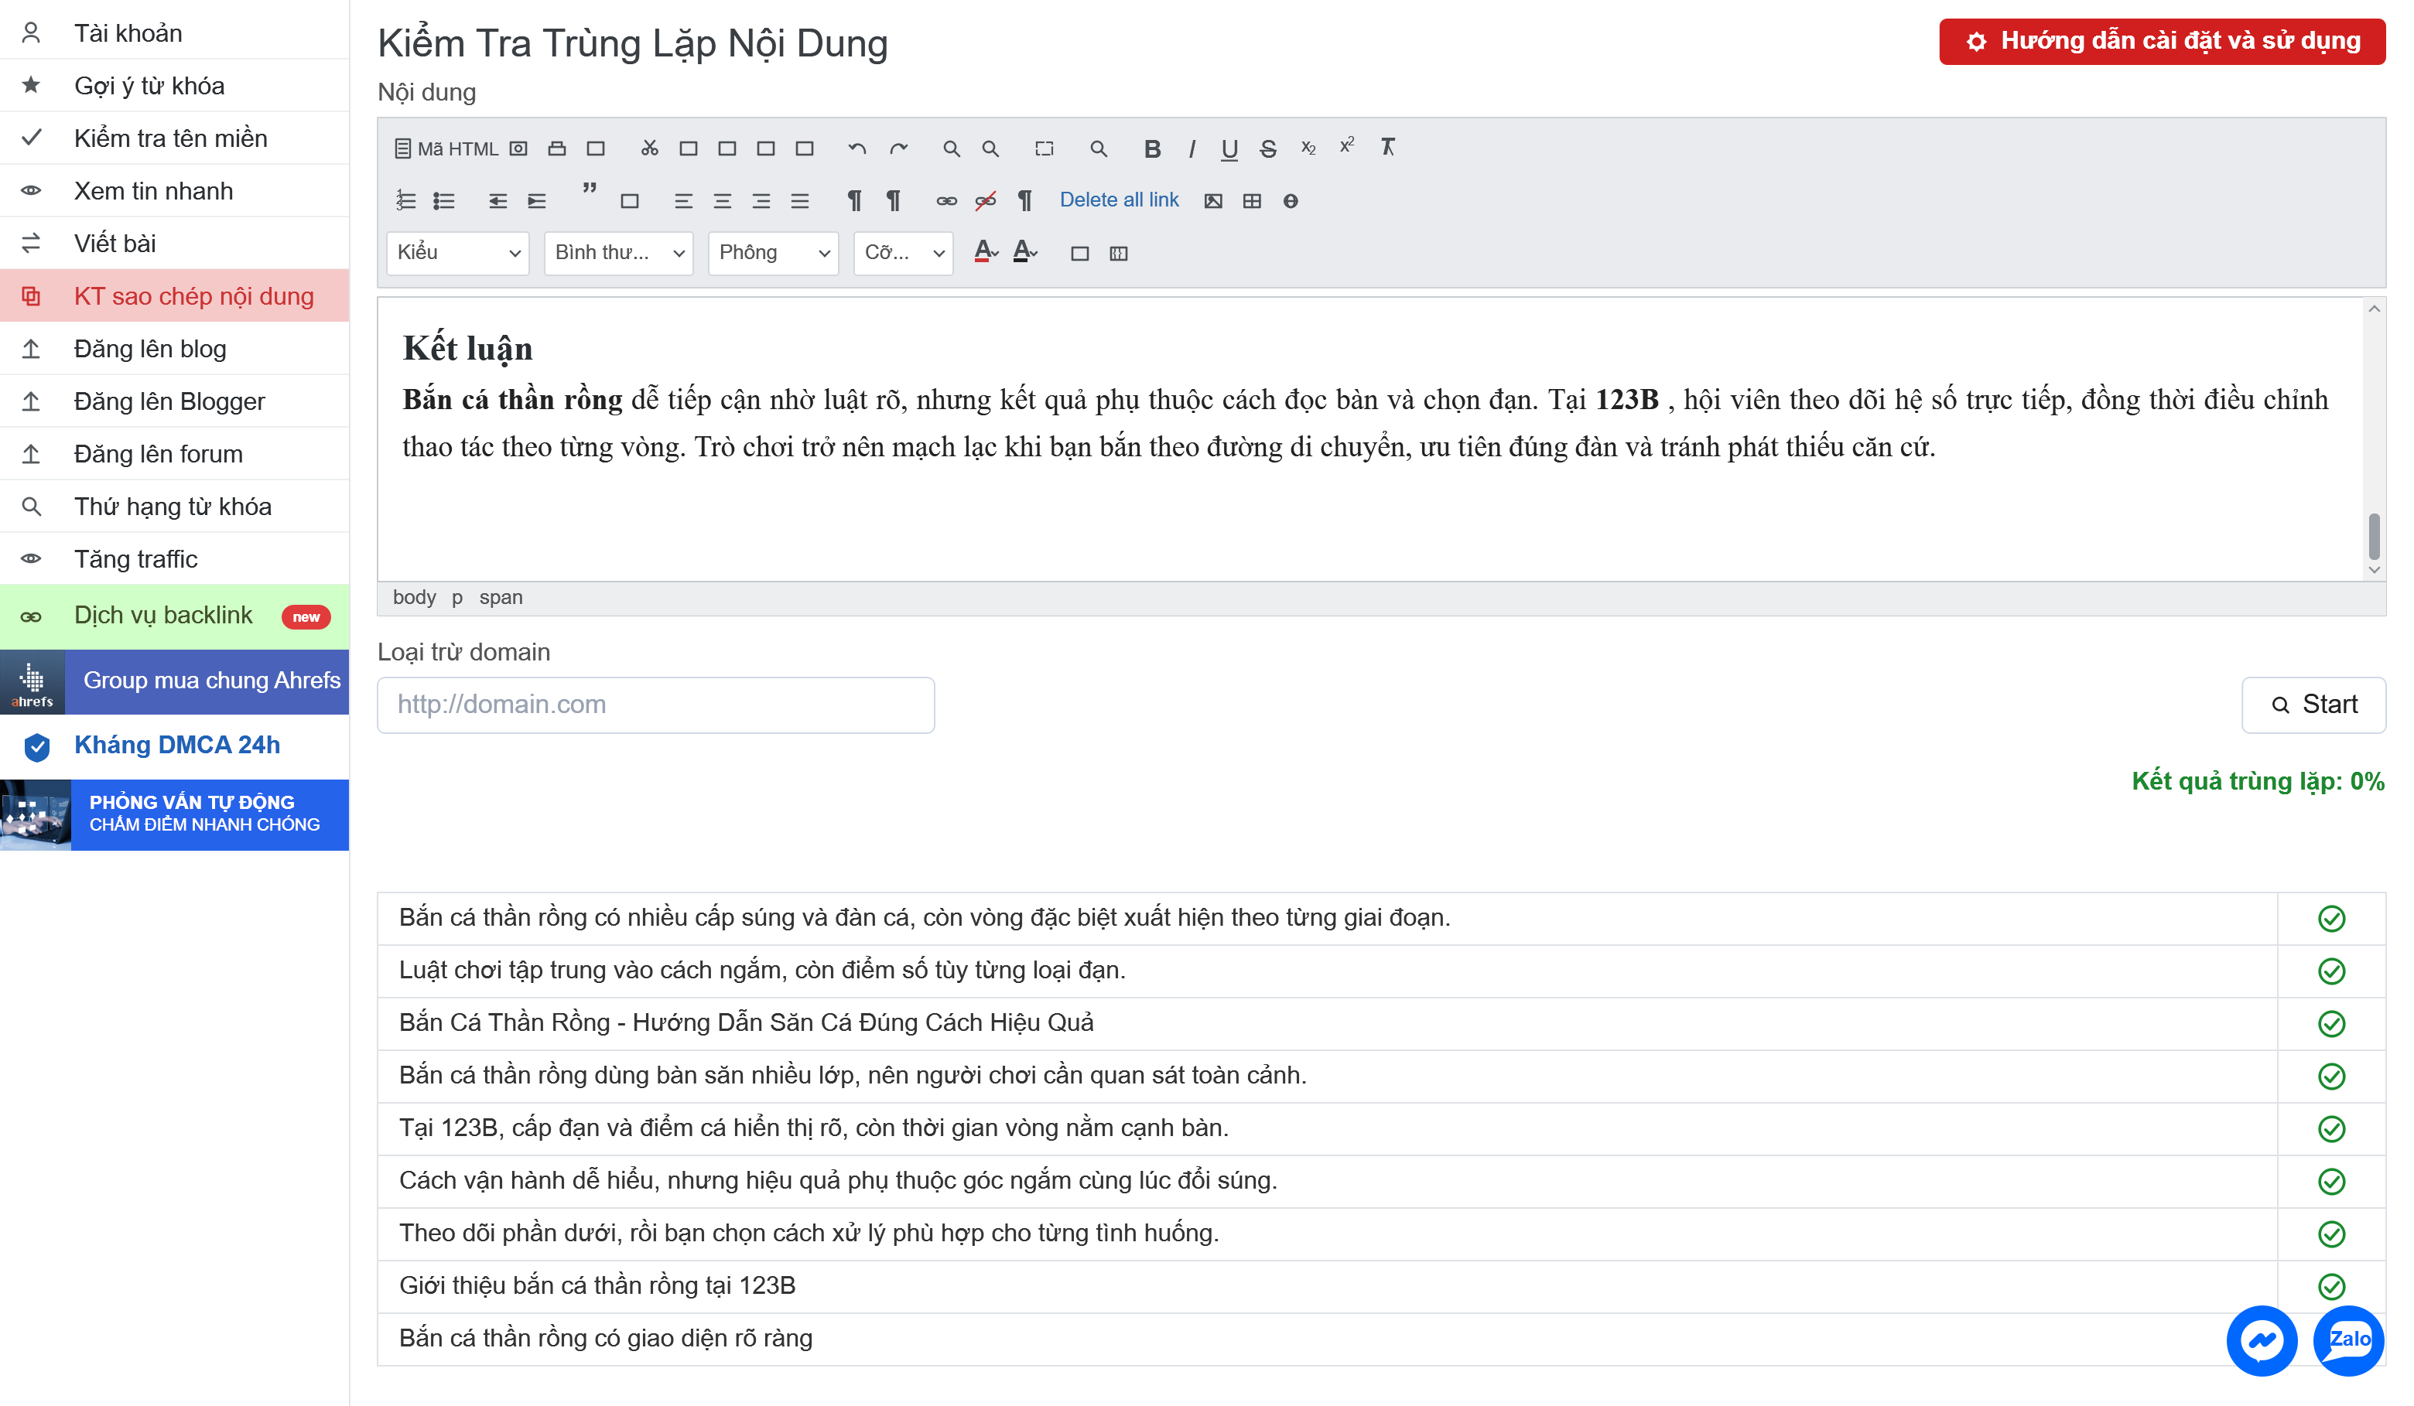The width and height of the screenshot is (2414, 1406).
Task: Click the insert image icon
Action: click(x=1212, y=200)
